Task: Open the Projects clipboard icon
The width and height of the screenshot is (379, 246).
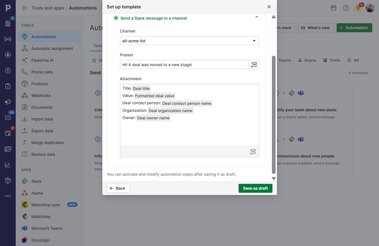Action: [8, 86]
